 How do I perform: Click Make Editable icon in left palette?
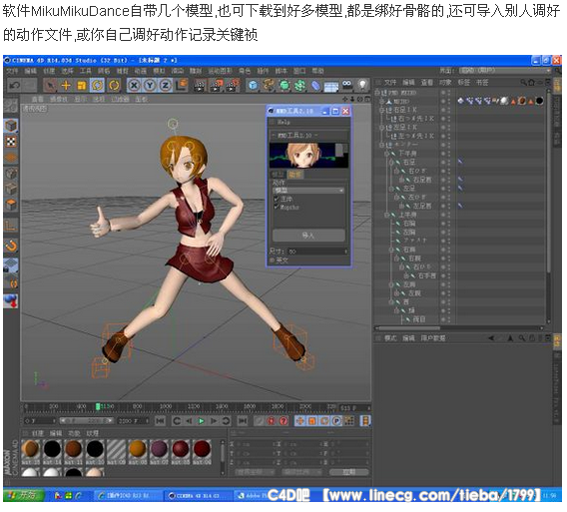click(11, 106)
